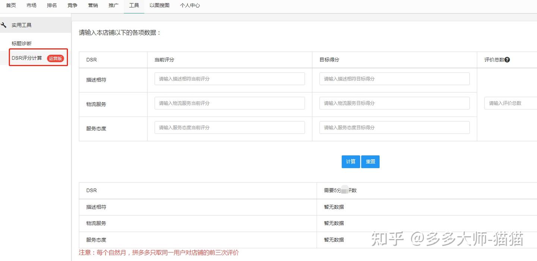The height and width of the screenshot is (261, 537).
Task: Select DSR评分计算 in the sidebar
Action: pos(27,58)
